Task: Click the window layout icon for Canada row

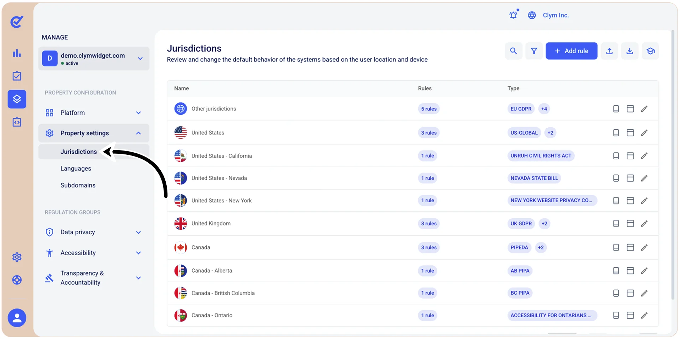Action: pos(630,247)
